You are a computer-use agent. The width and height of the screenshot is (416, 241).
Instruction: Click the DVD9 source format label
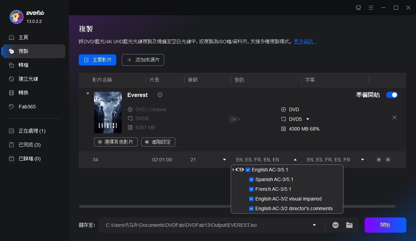(142, 118)
